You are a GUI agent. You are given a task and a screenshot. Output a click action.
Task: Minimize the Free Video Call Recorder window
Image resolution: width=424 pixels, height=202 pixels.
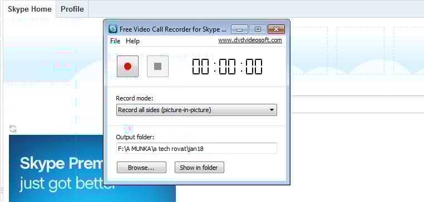click(240, 29)
